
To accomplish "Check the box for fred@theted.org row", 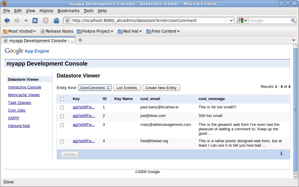I will (62, 142).
